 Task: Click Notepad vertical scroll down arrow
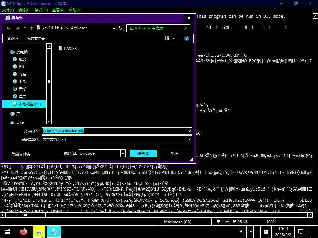(x=316, y=209)
